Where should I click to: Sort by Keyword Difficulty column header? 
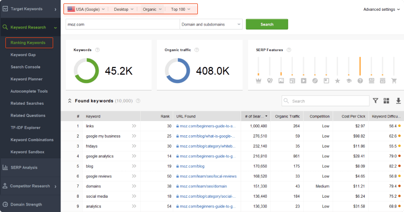coord(386,116)
